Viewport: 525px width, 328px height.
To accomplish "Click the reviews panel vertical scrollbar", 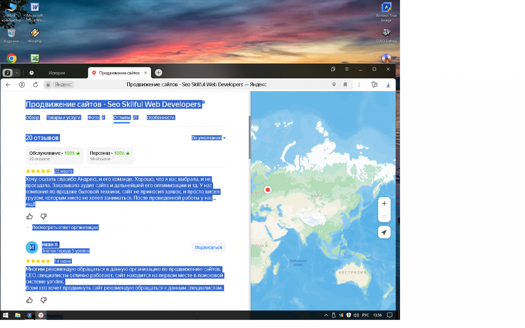I will [x=249, y=138].
